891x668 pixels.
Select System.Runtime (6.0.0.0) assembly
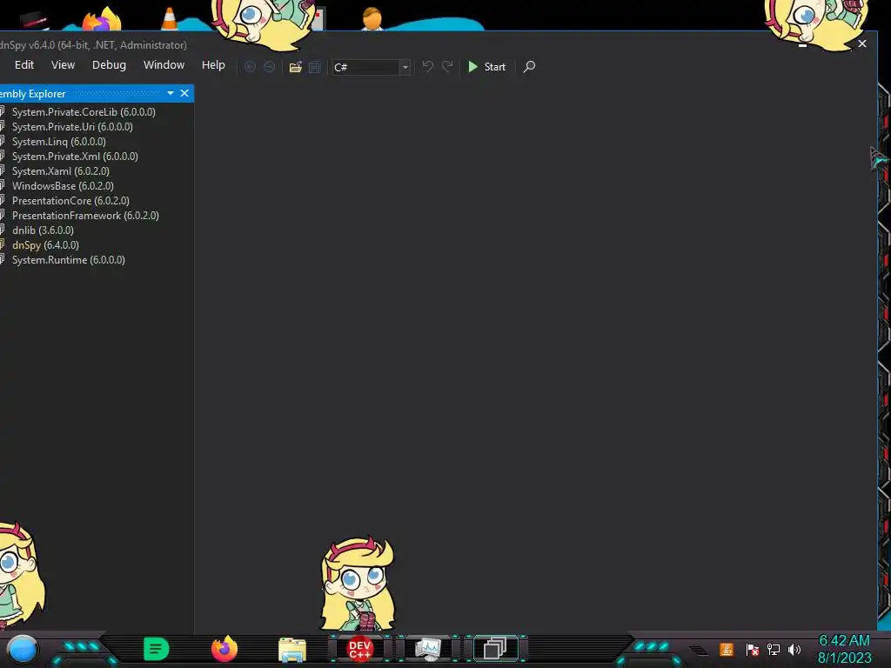click(x=68, y=259)
